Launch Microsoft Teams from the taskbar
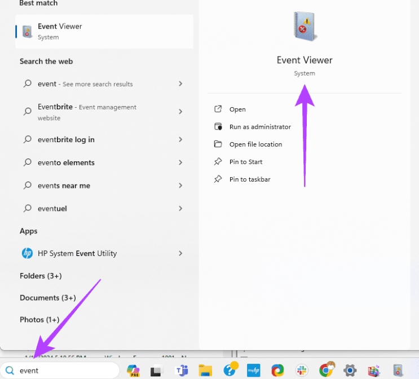 click(x=182, y=371)
